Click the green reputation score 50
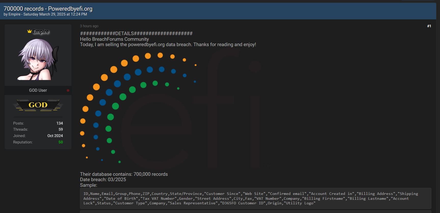Screen dimensions: 440x213 click(61, 142)
